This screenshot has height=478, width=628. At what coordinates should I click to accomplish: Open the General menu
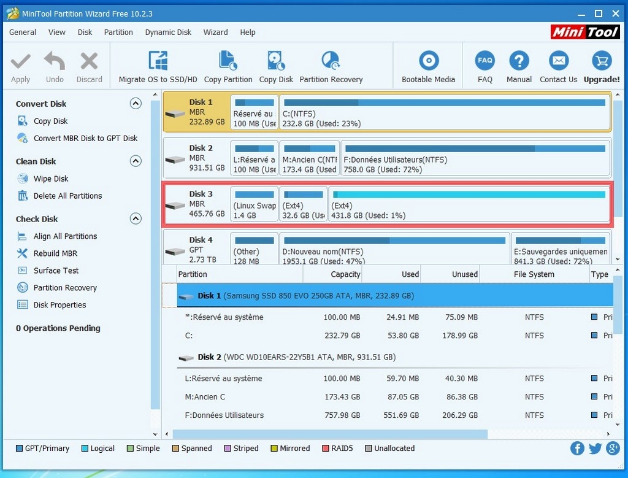[x=23, y=33]
